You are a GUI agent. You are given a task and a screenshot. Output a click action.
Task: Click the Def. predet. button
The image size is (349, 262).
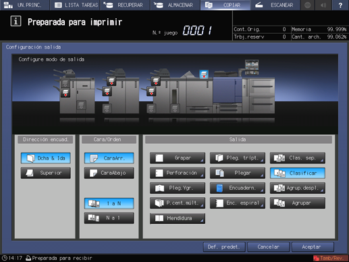pos(224,247)
